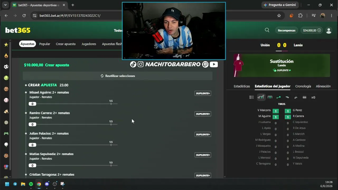Open the Instagram icon in stream overlay
Viewport: 338px width, 190px height.
(x=141, y=64)
